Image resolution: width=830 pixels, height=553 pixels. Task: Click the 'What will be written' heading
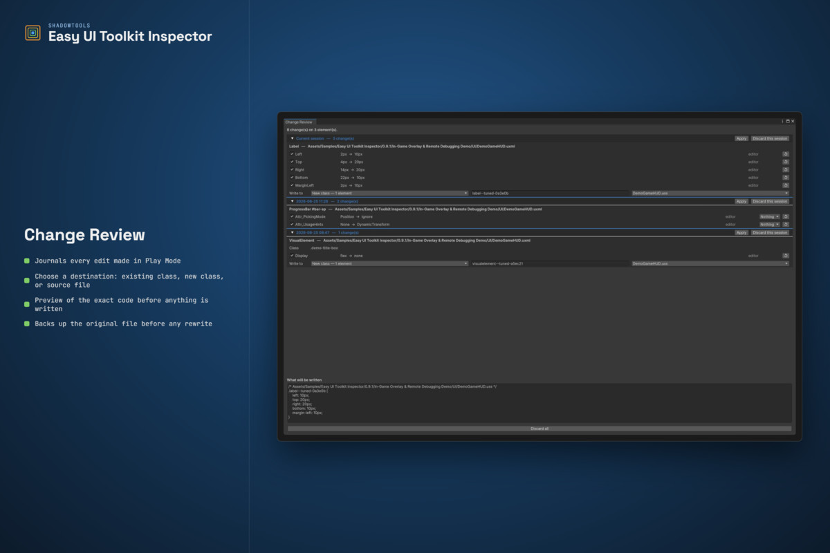[x=304, y=379]
